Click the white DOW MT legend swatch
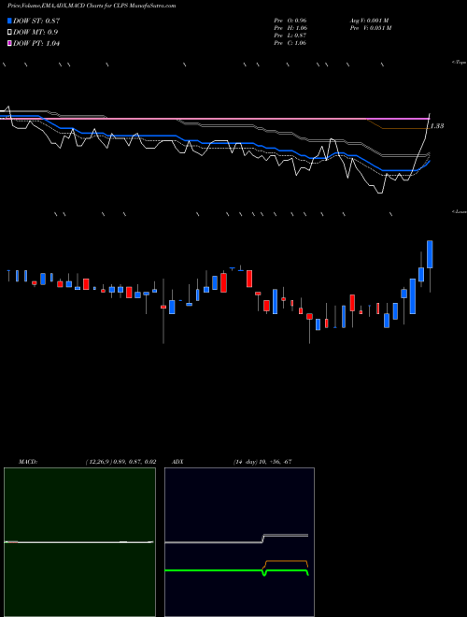467x617 pixels. point(9,33)
